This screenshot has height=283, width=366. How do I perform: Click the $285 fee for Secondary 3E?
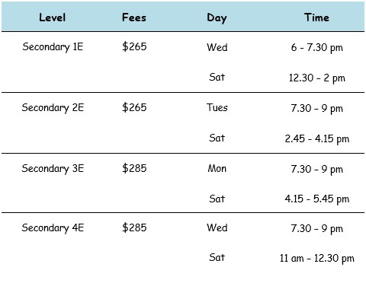pyautogui.click(x=134, y=168)
